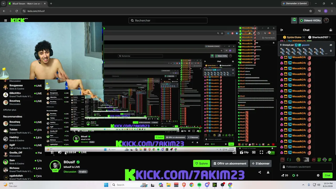The width and height of the screenshot is (336, 189).
Task: Open a new browser tab
Action: (x=51, y=3)
